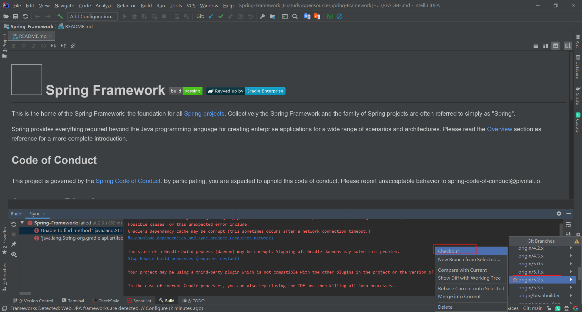Open settings via the wrench icon
Image resolution: width=582 pixels, height=312 pixels.
(263, 16)
